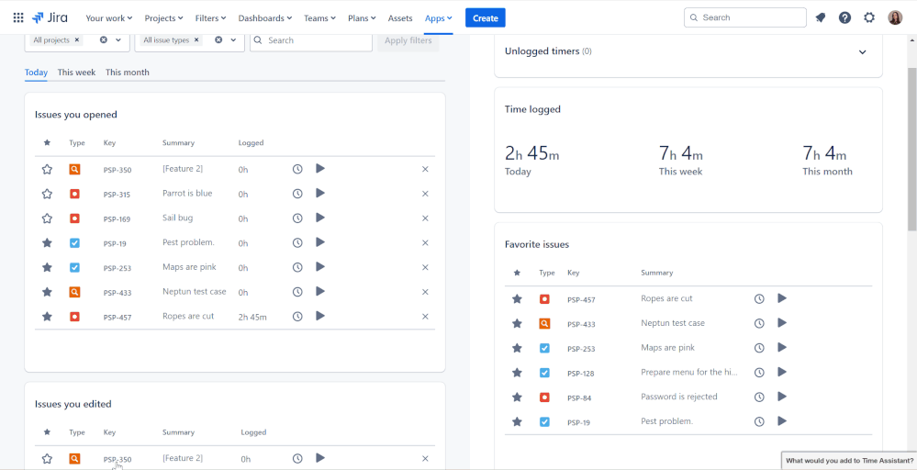Click the blue Create button
Image resolution: width=917 pixels, height=470 pixels.
coord(485,17)
